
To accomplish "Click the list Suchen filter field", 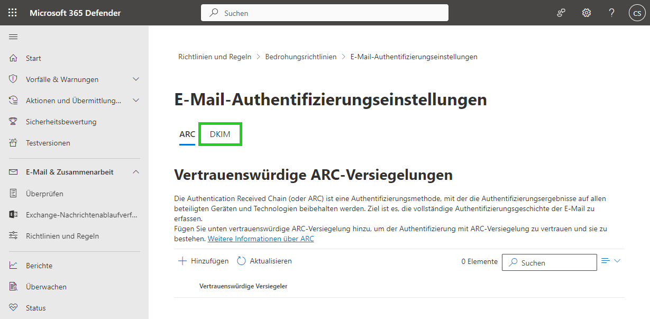I will click(550, 262).
